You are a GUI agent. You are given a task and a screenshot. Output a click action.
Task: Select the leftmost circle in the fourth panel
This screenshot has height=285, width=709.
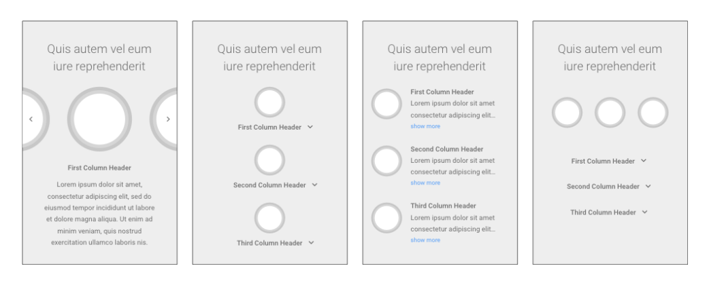coord(567,112)
